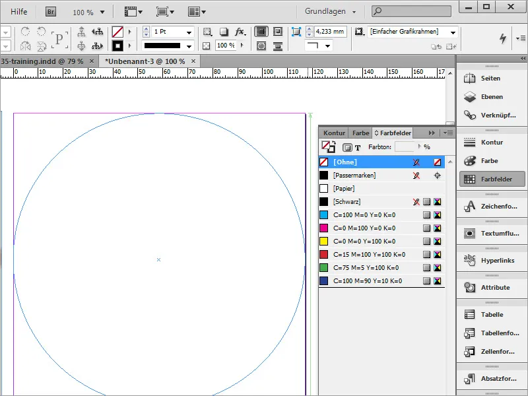Switch to the Kontur panel tab
The width and height of the screenshot is (528, 396).
pos(334,133)
